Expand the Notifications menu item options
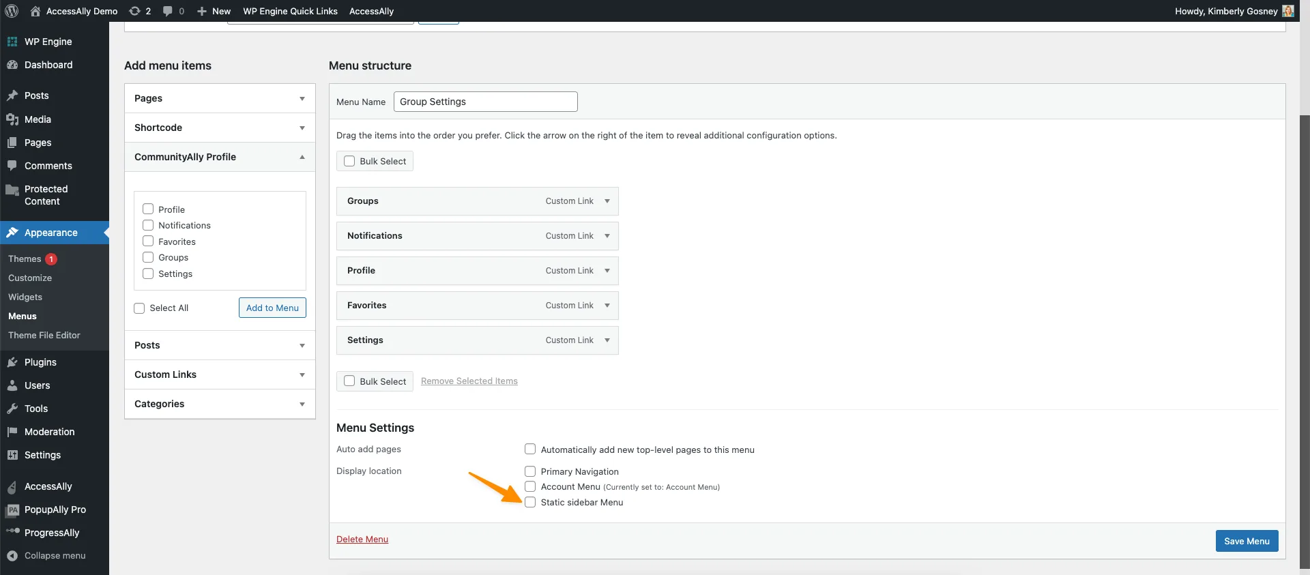This screenshot has width=1310, height=575. click(607, 236)
